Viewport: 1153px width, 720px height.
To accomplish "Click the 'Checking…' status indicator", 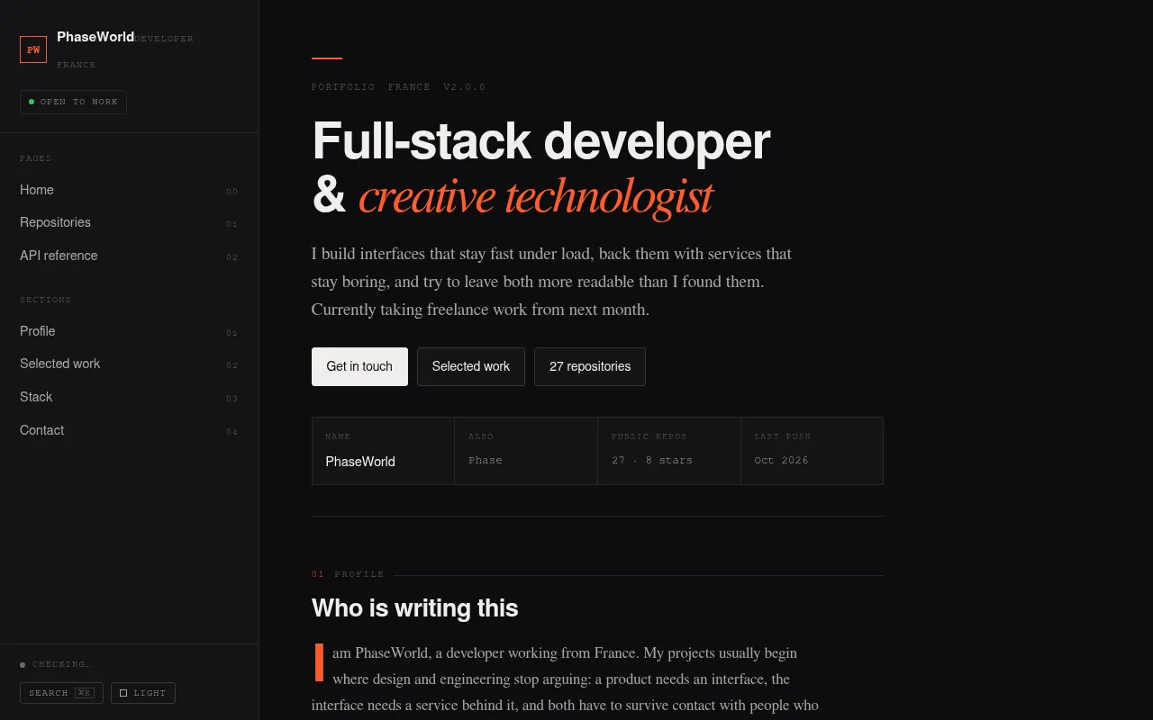I will click(56, 664).
